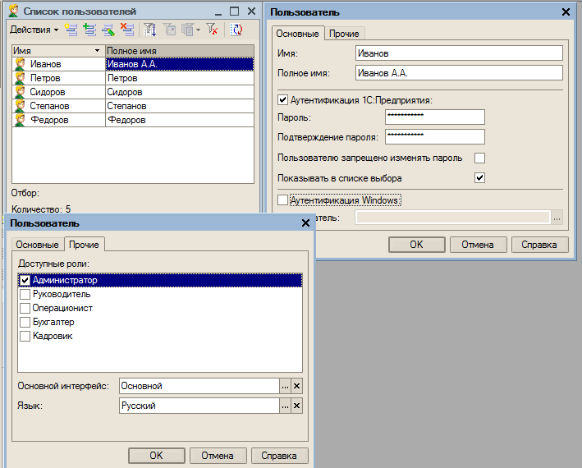Click the Полное имя text input field
Image resolution: width=582 pixels, height=468 pixels.
click(x=459, y=72)
